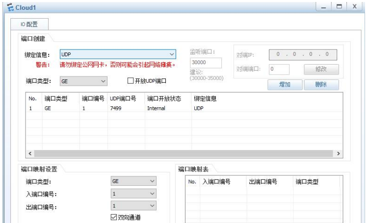Switch to the IO 配置 tab

click(29, 24)
